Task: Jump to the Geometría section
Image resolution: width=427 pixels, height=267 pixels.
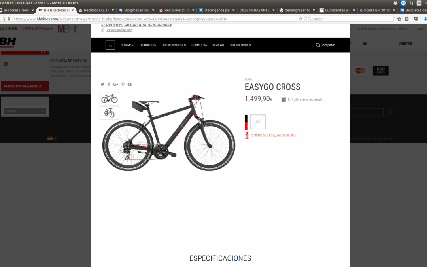Action: click(199, 45)
